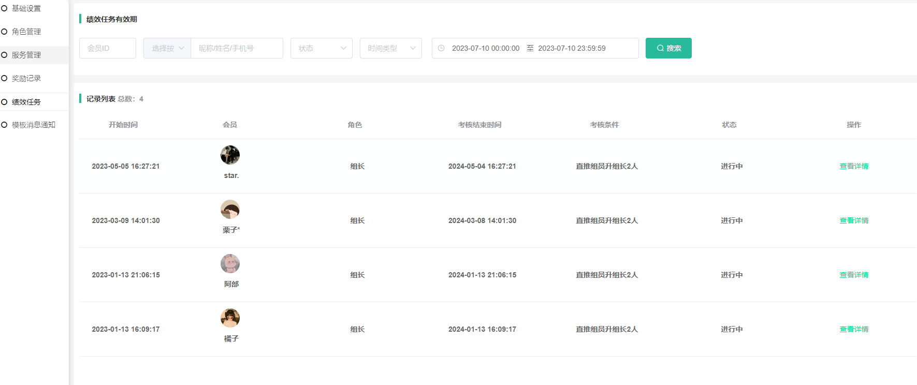Viewport: 917px width, 385px height.
Task: Click the date range separator icon
Action: click(530, 48)
